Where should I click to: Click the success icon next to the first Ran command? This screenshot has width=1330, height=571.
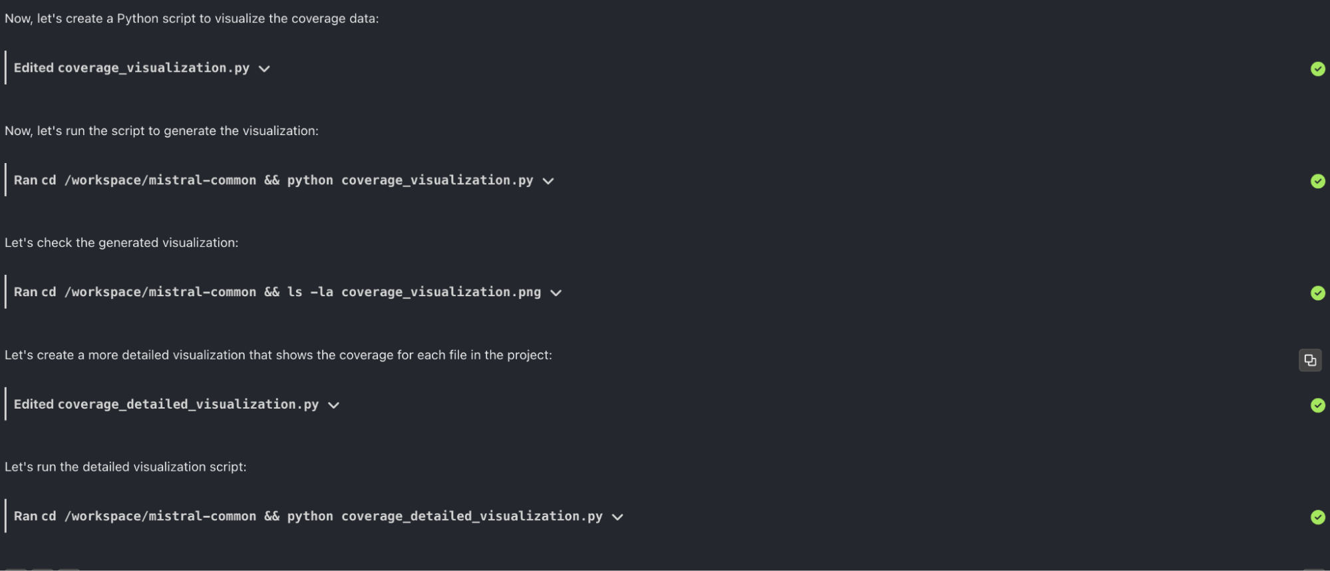pos(1318,180)
